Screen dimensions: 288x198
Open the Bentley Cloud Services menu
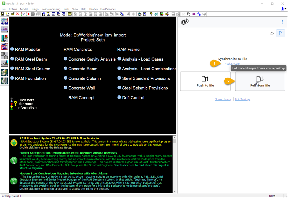coord(102,9)
